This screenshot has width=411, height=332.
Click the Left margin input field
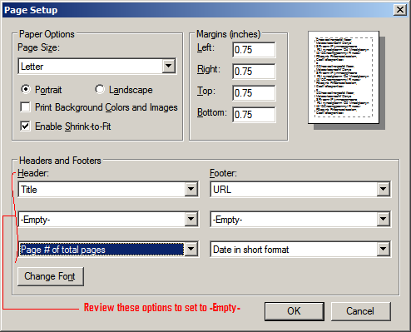pos(254,50)
